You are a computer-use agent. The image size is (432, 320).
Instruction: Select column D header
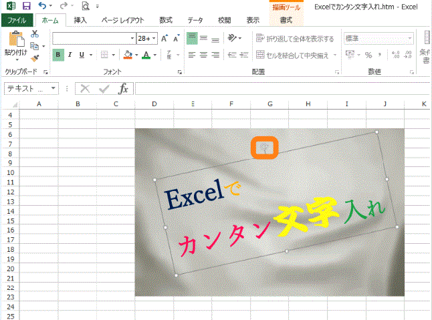click(154, 104)
